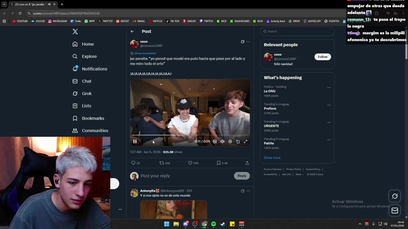Pause the video in the tweet

(135, 142)
